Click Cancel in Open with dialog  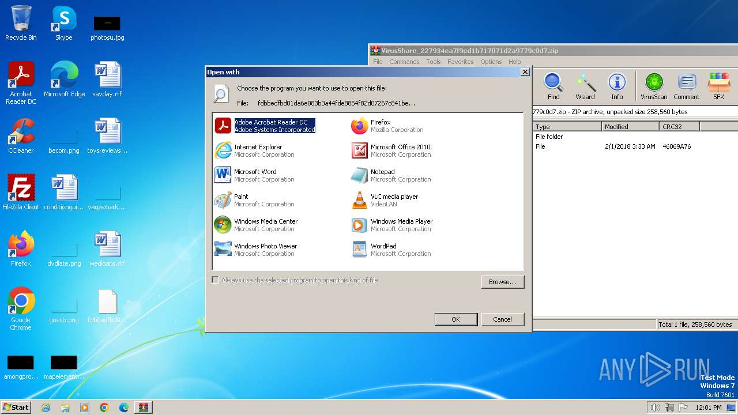click(x=502, y=319)
